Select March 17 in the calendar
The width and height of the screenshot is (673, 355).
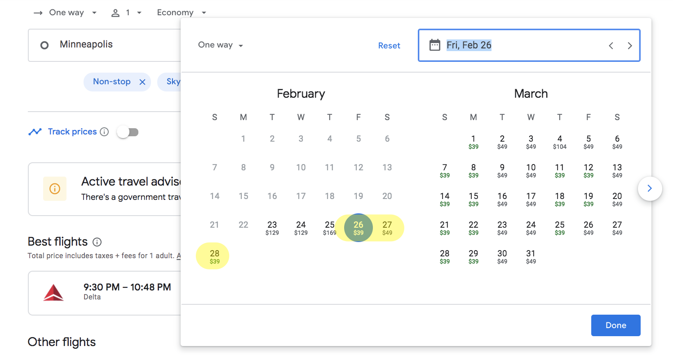click(531, 199)
